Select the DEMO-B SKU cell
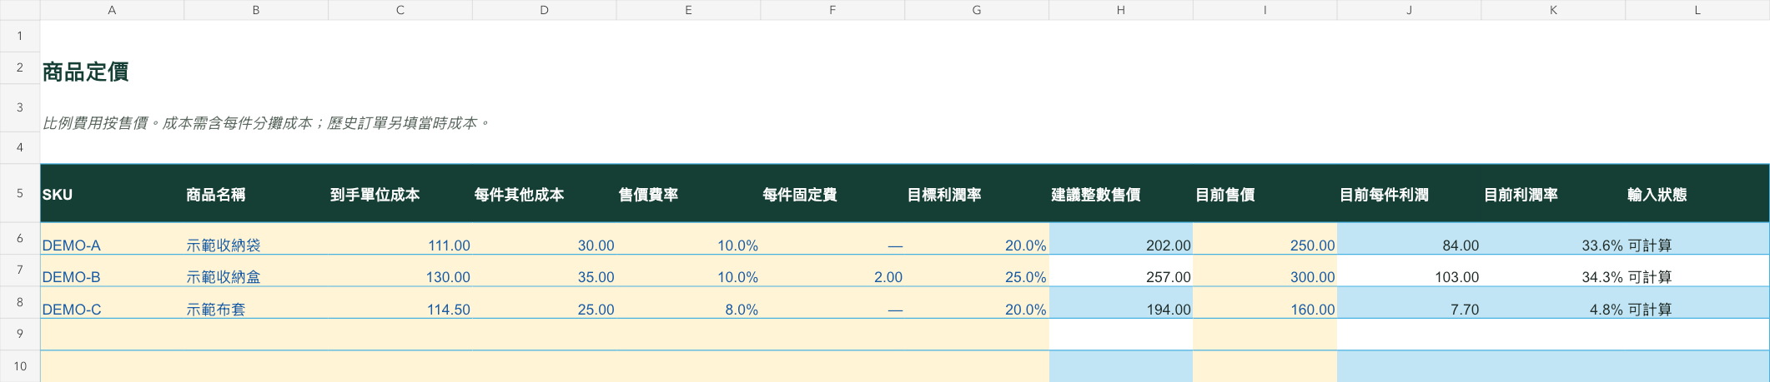1770x382 pixels. (x=112, y=270)
